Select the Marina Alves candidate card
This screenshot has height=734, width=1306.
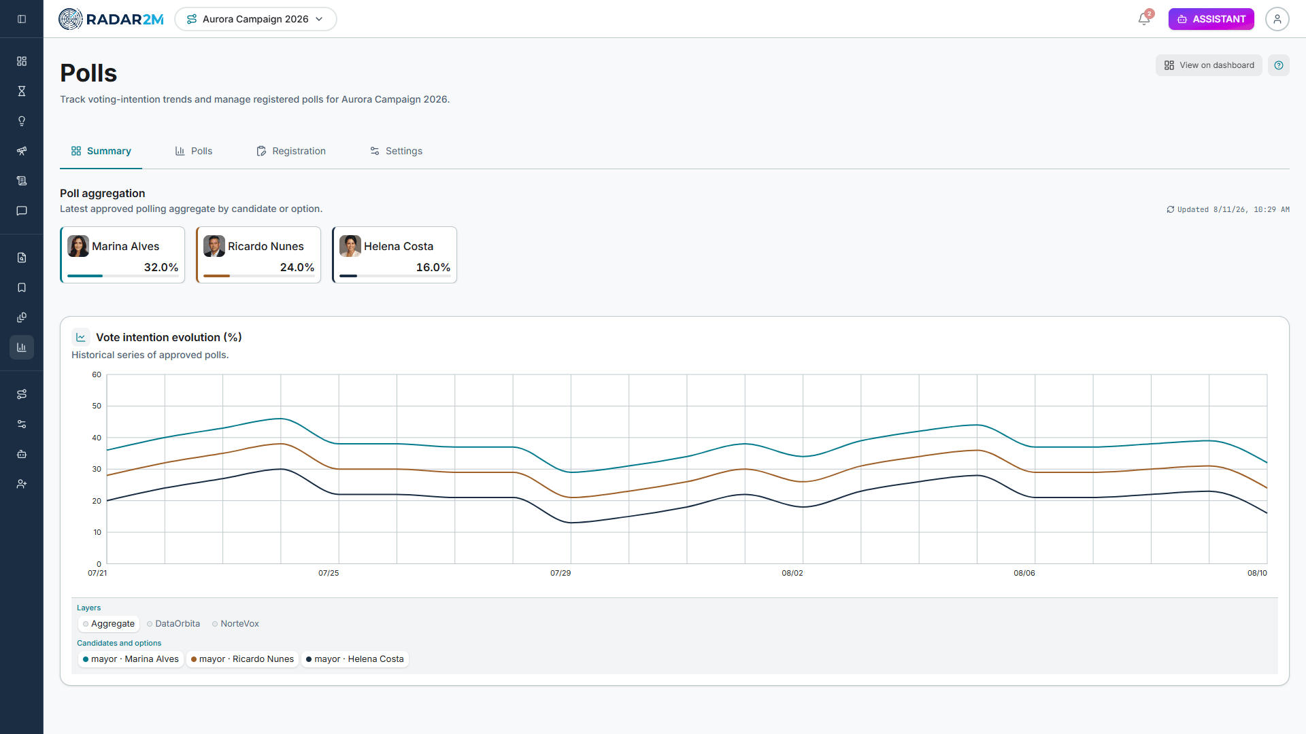point(122,255)
